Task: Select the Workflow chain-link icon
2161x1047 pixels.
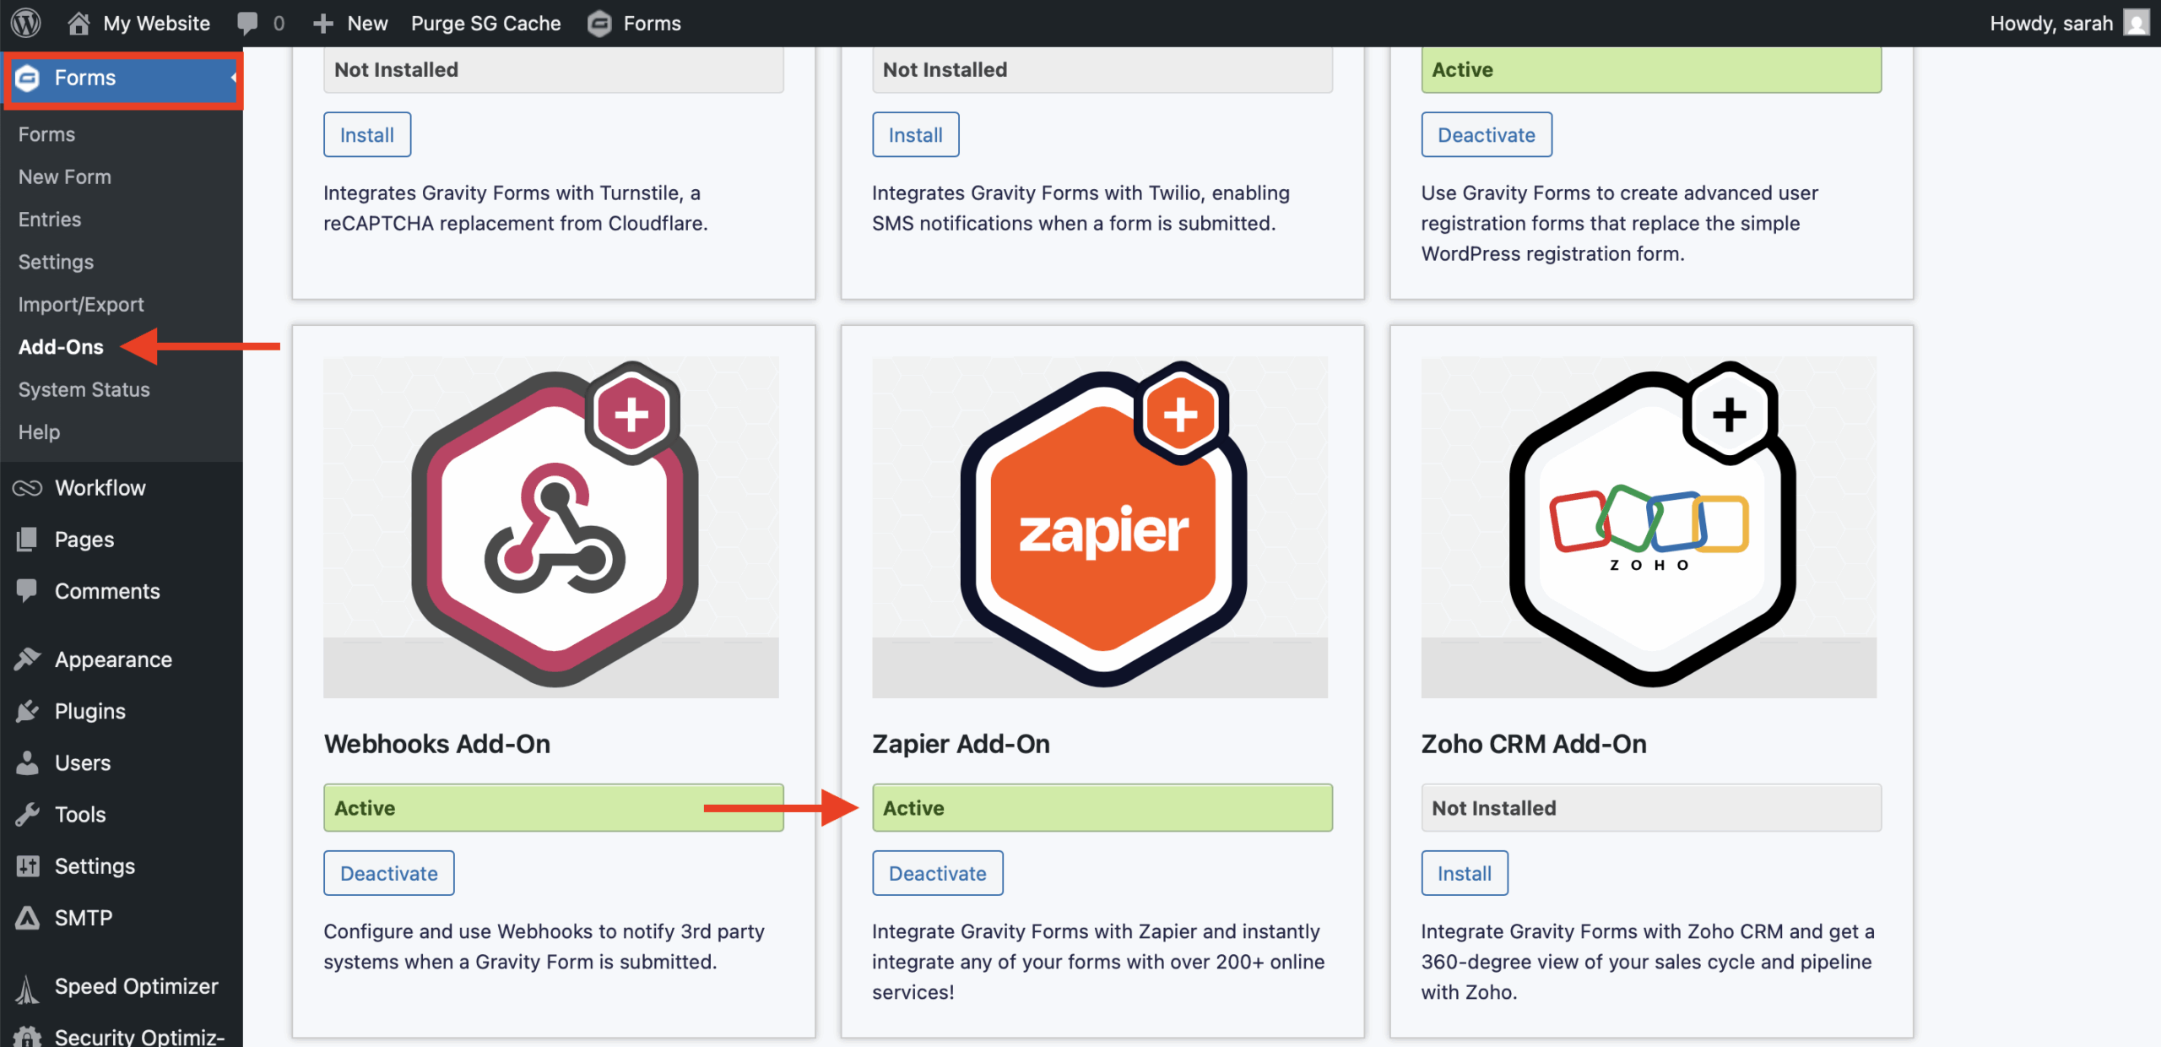Action: [26, 487]
